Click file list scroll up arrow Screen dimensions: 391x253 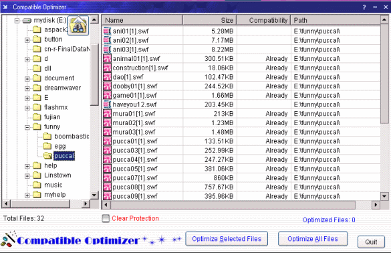coord(384,19)
